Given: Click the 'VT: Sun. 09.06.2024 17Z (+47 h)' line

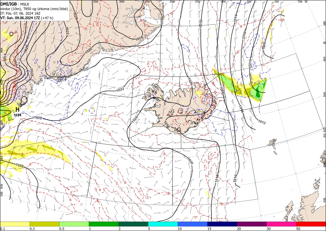Looking at the screenshot, I should (27, 18).
